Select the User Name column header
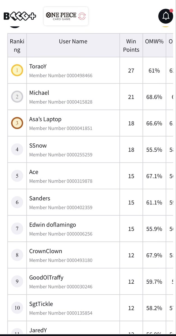 (73, 41)
